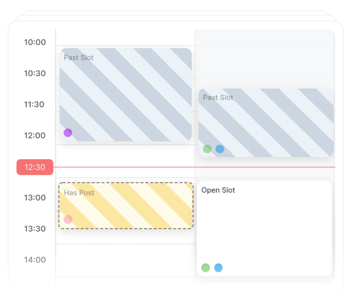This screenshot has height=303, width=351.
Task: Click the 10:00 time label
Action: pos(35,42)
